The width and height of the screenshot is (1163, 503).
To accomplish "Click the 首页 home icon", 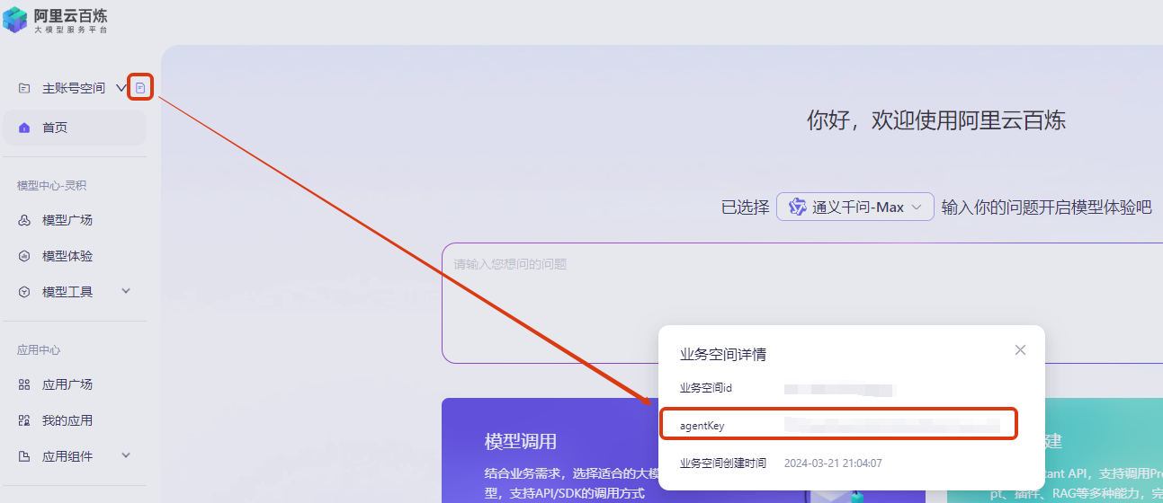I will [x=24, y=128].
